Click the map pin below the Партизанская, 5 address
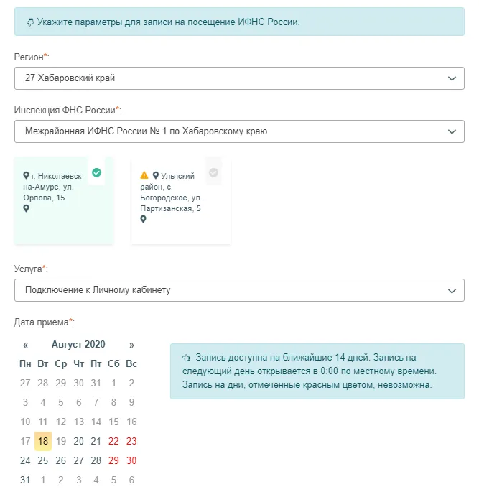Image resolution: width=479 pixels, height=497 pixels. coord(144,220)
